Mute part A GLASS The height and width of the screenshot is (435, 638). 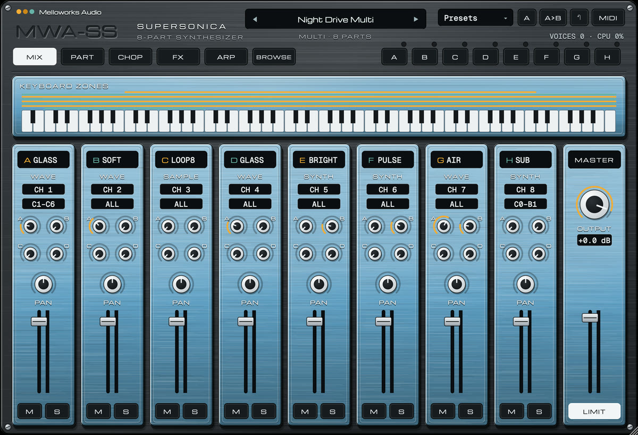pyautogui.click(x=30, y=411)
